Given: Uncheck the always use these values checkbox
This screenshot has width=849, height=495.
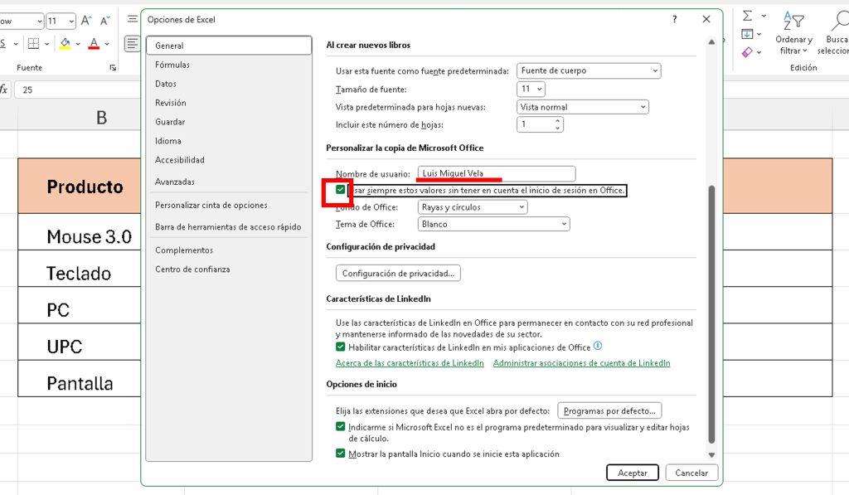Looking at the screenshot, I should click(341, 191).
